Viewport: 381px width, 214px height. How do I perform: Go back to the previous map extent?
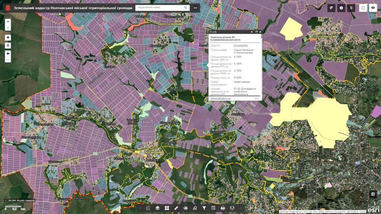(8, 53)
